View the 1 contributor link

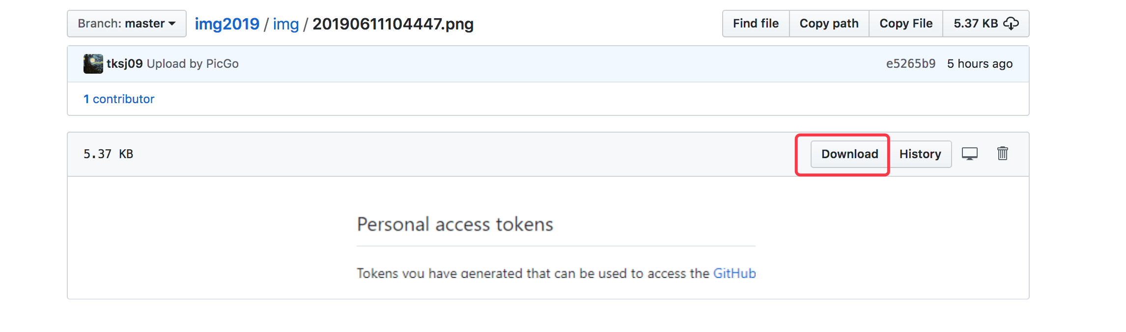coord(119,99)
